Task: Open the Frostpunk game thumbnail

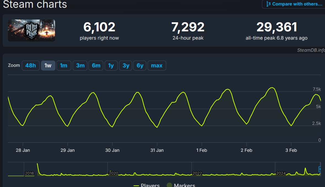Action: [31, 31]
